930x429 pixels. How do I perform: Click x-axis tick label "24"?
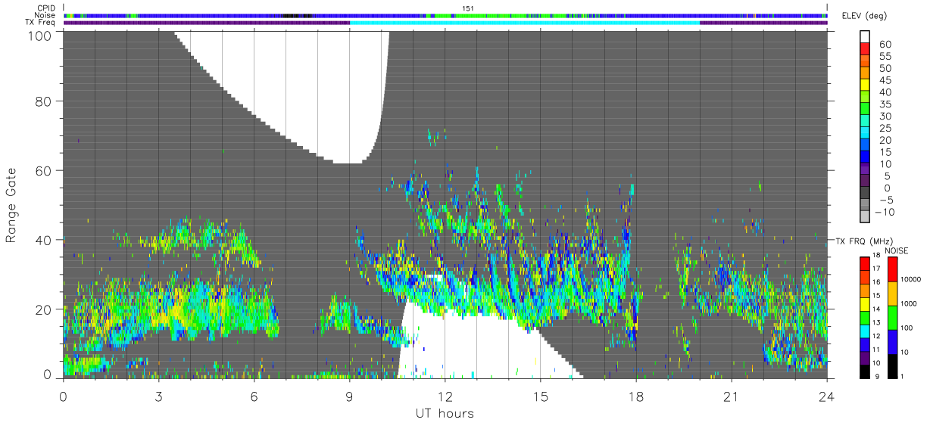pyautogui.click(x=826, y=396)
